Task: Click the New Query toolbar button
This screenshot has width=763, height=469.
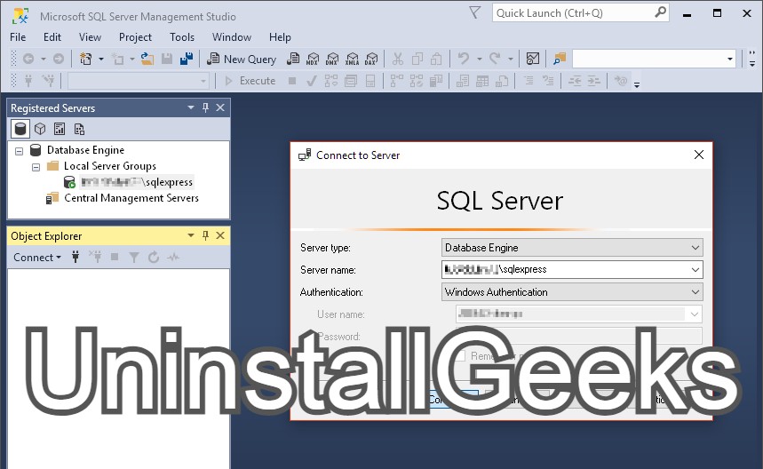Action: tap(242, 60)
